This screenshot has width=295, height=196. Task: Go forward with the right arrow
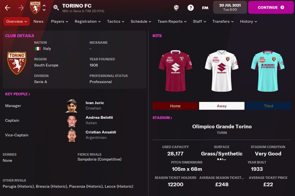(x=21, y=8)
